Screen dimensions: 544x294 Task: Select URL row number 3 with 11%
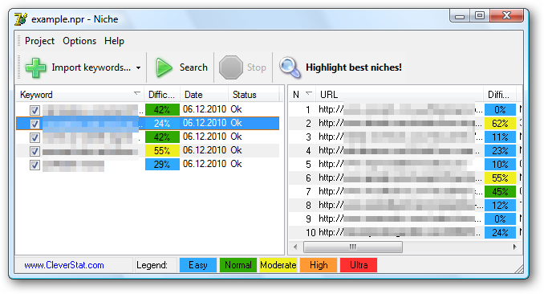pos(405,137)
